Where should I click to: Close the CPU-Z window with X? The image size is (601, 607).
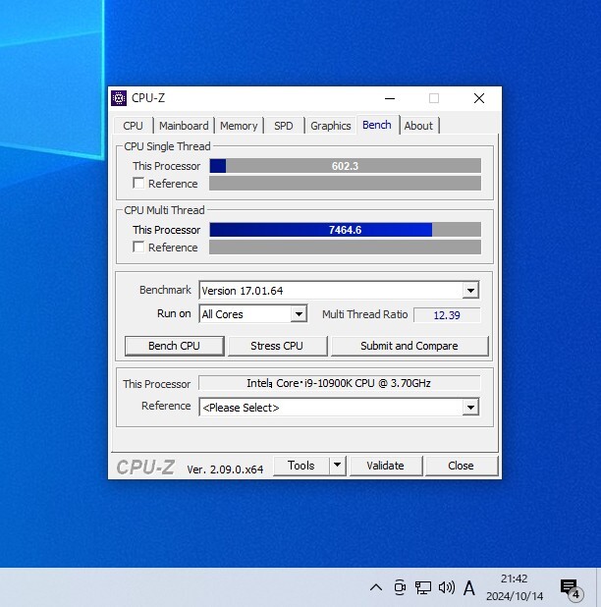tap(479, 99)
